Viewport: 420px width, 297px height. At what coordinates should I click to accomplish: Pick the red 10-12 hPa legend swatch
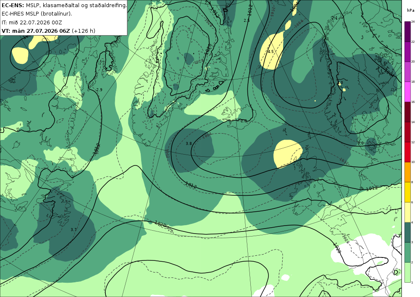(407, 152)
